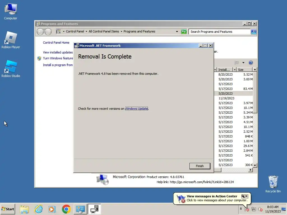The image size is (287, 215).
Task: Launch Google Chrome from the taskbar
Action: pos(66,209)
